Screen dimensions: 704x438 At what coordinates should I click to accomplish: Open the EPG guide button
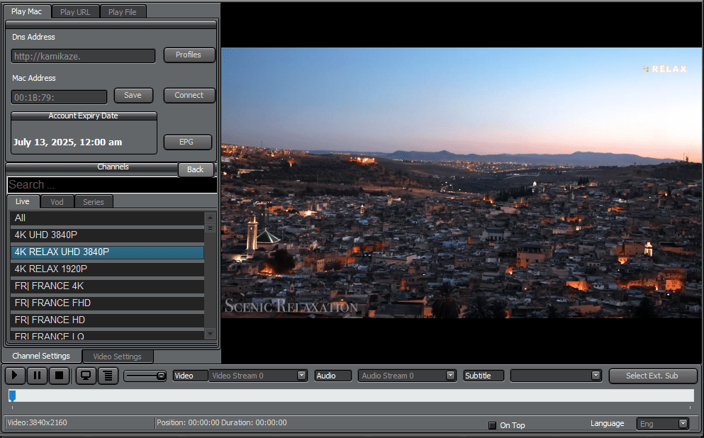(186, 142)
